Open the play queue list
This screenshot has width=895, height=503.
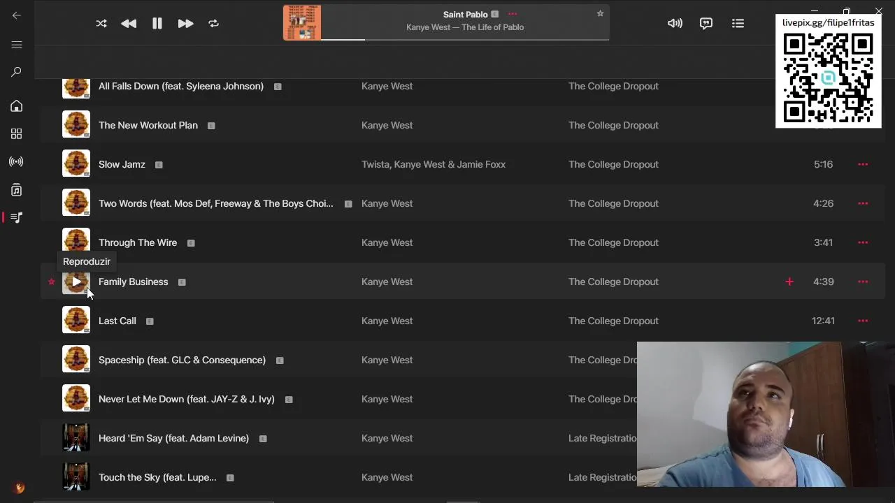(738, 23)
